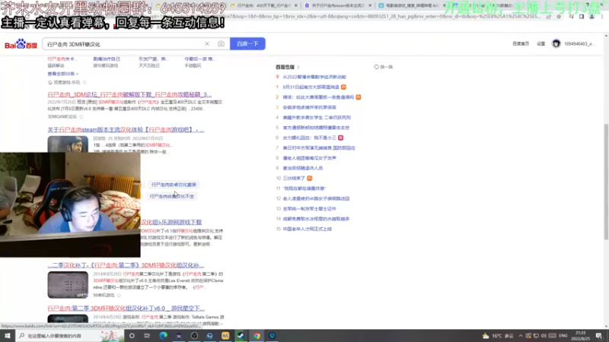Viewport: 609px width, 342px height.
Task: Bookmark this page with the star icon
Action: point(559,17)
